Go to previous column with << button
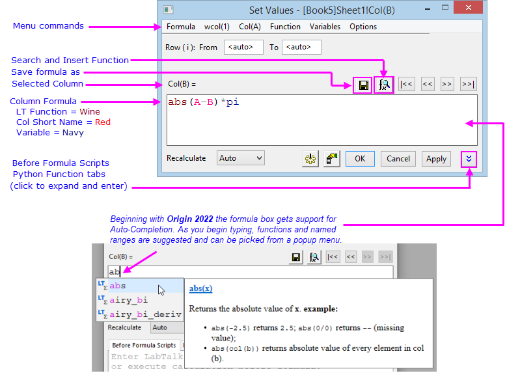Screen dimensions: 520x384 pos(428,84)
